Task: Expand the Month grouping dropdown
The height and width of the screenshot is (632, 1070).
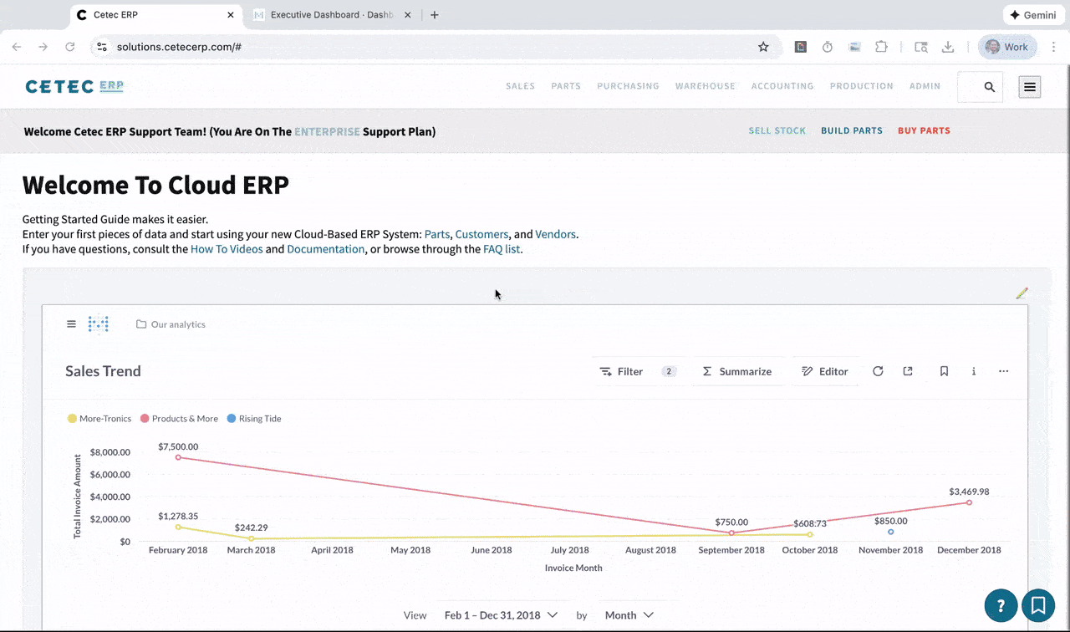Action: (629, 614)
